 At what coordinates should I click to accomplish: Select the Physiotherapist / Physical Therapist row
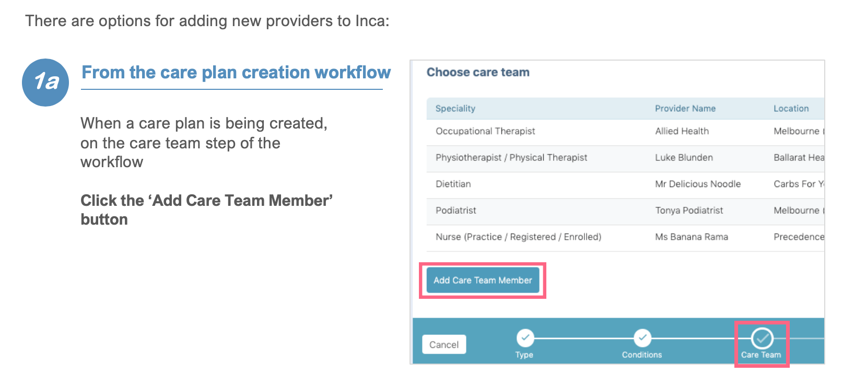click(x=625, y=158)
